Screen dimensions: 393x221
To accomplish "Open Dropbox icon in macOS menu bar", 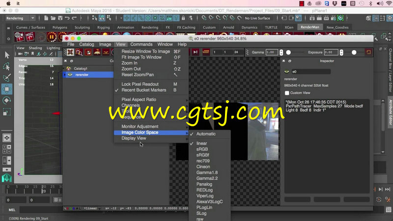I will (x=335, y=3).
